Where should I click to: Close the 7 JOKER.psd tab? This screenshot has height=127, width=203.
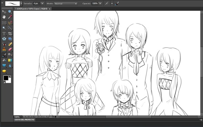(x=49, y=9)
